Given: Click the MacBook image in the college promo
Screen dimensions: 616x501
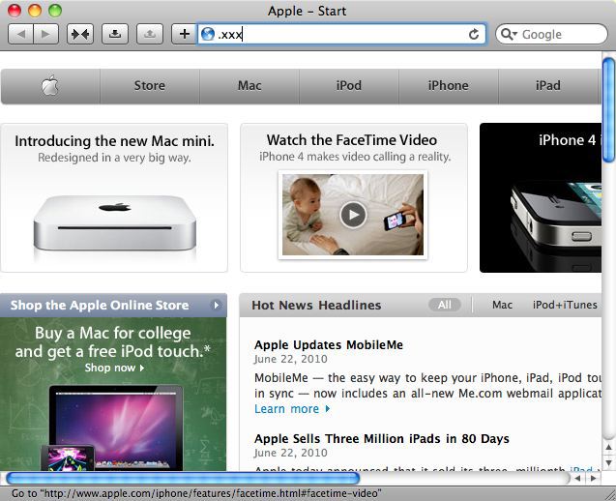Looking at the screenshot, I should pos(116,427).
